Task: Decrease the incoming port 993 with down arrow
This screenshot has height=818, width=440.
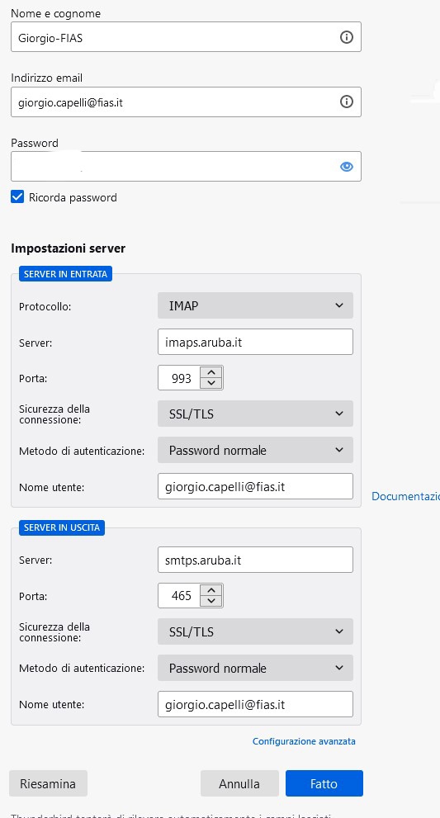Action: point(211,384)
